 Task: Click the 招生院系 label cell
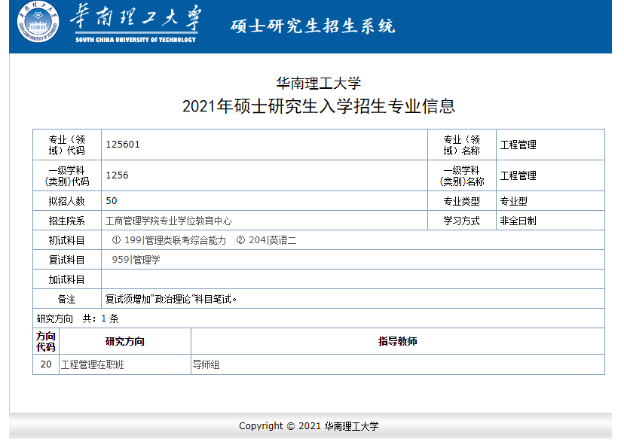(x=67, y=221)
